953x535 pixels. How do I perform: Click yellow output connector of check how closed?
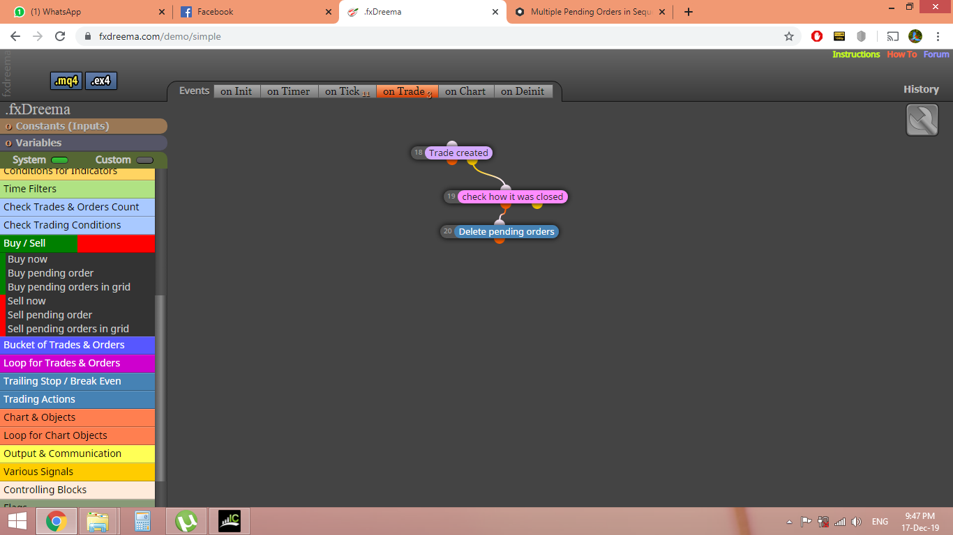click(537, 205)
